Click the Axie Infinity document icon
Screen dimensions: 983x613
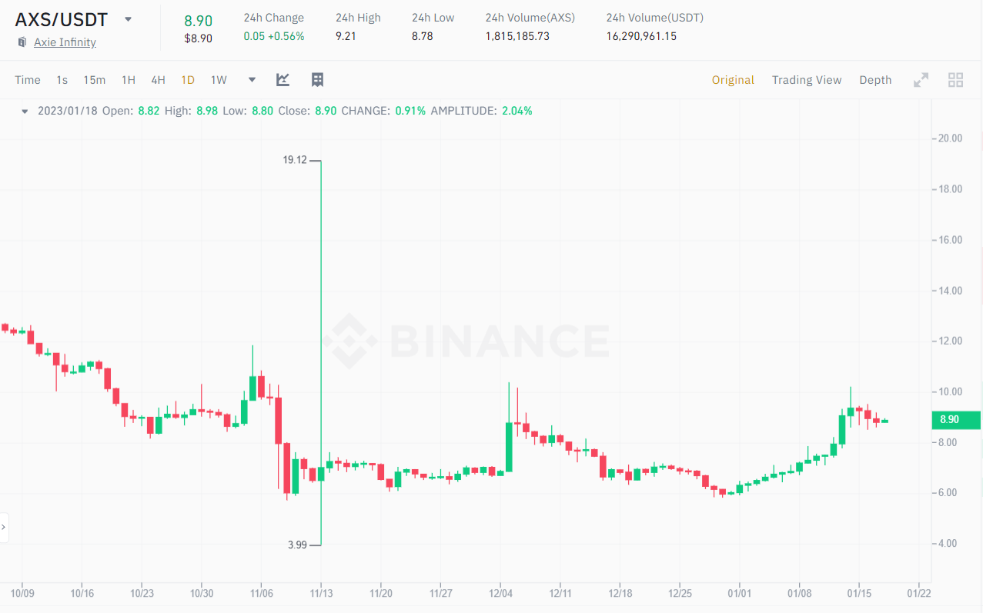[22, 42]
